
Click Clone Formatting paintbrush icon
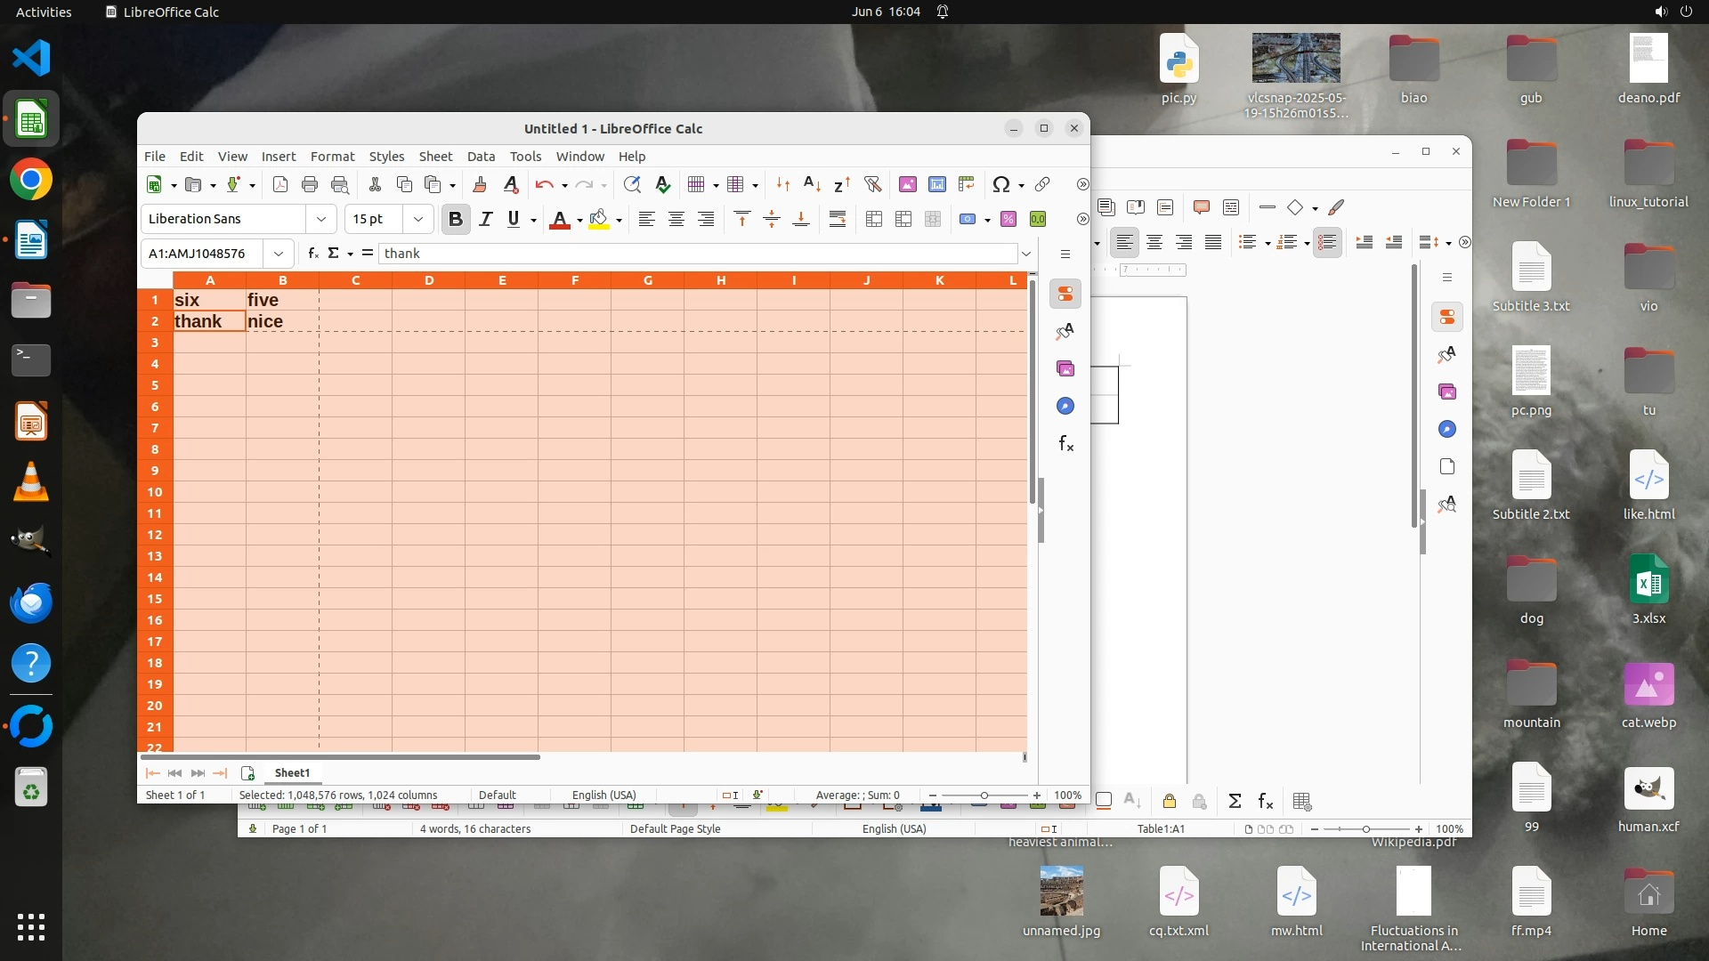pos(480,184)
